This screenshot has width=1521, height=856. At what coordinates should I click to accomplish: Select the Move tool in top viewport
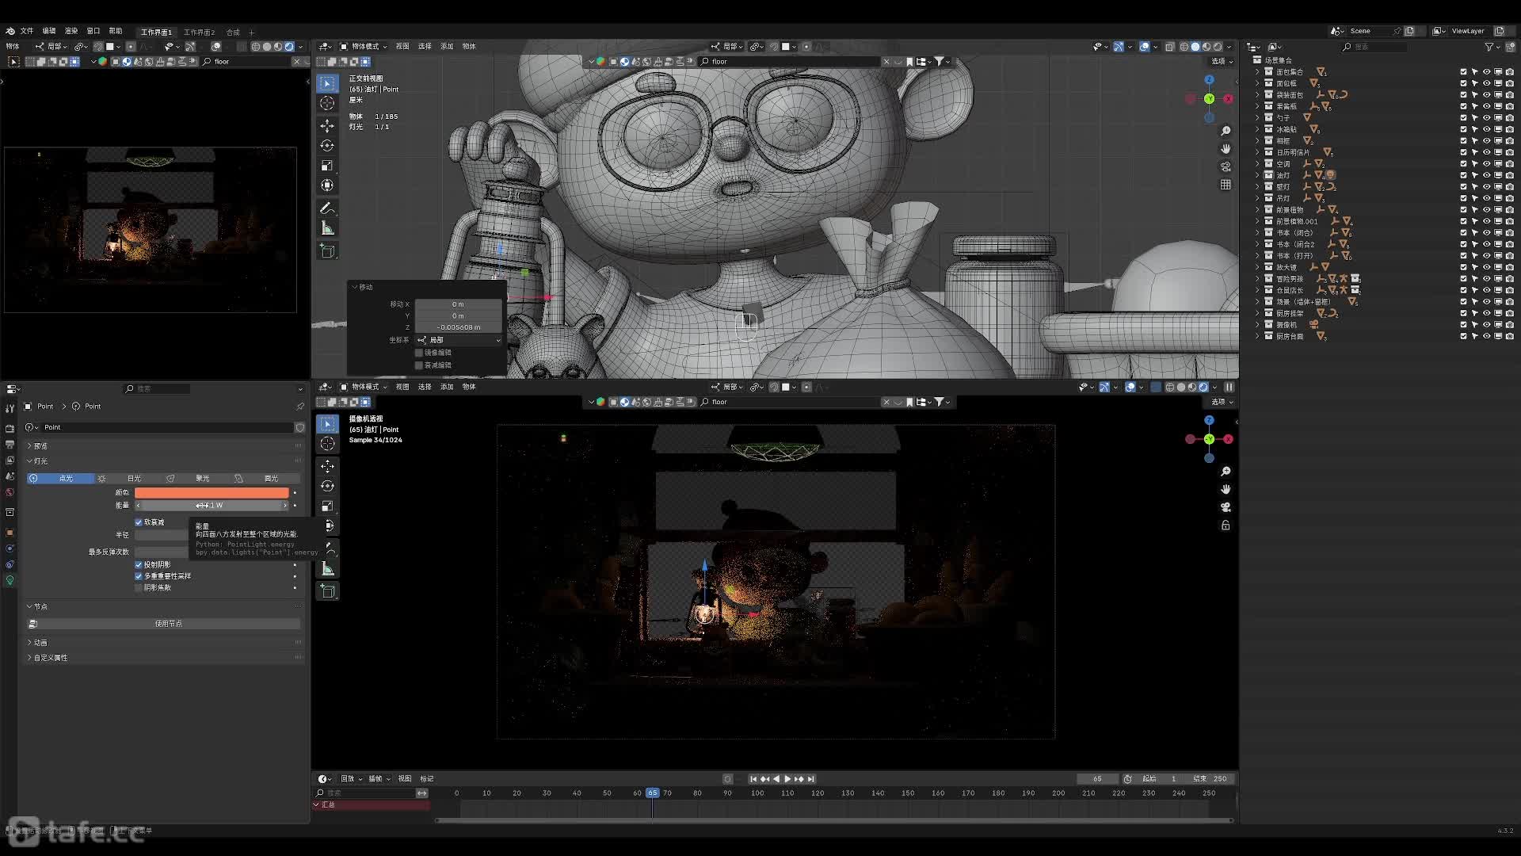click(327, 126)
